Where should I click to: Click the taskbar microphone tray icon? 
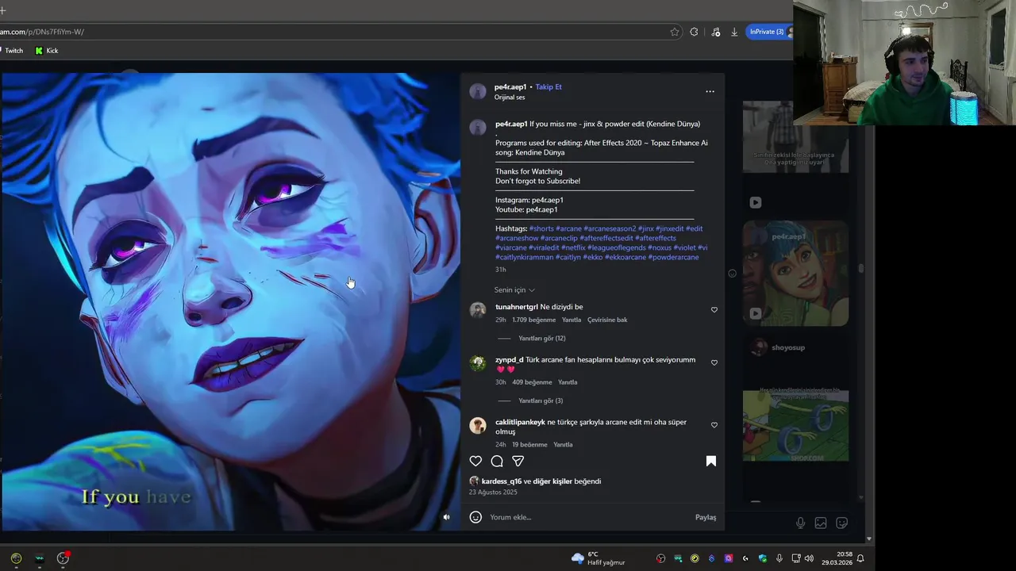779,558
